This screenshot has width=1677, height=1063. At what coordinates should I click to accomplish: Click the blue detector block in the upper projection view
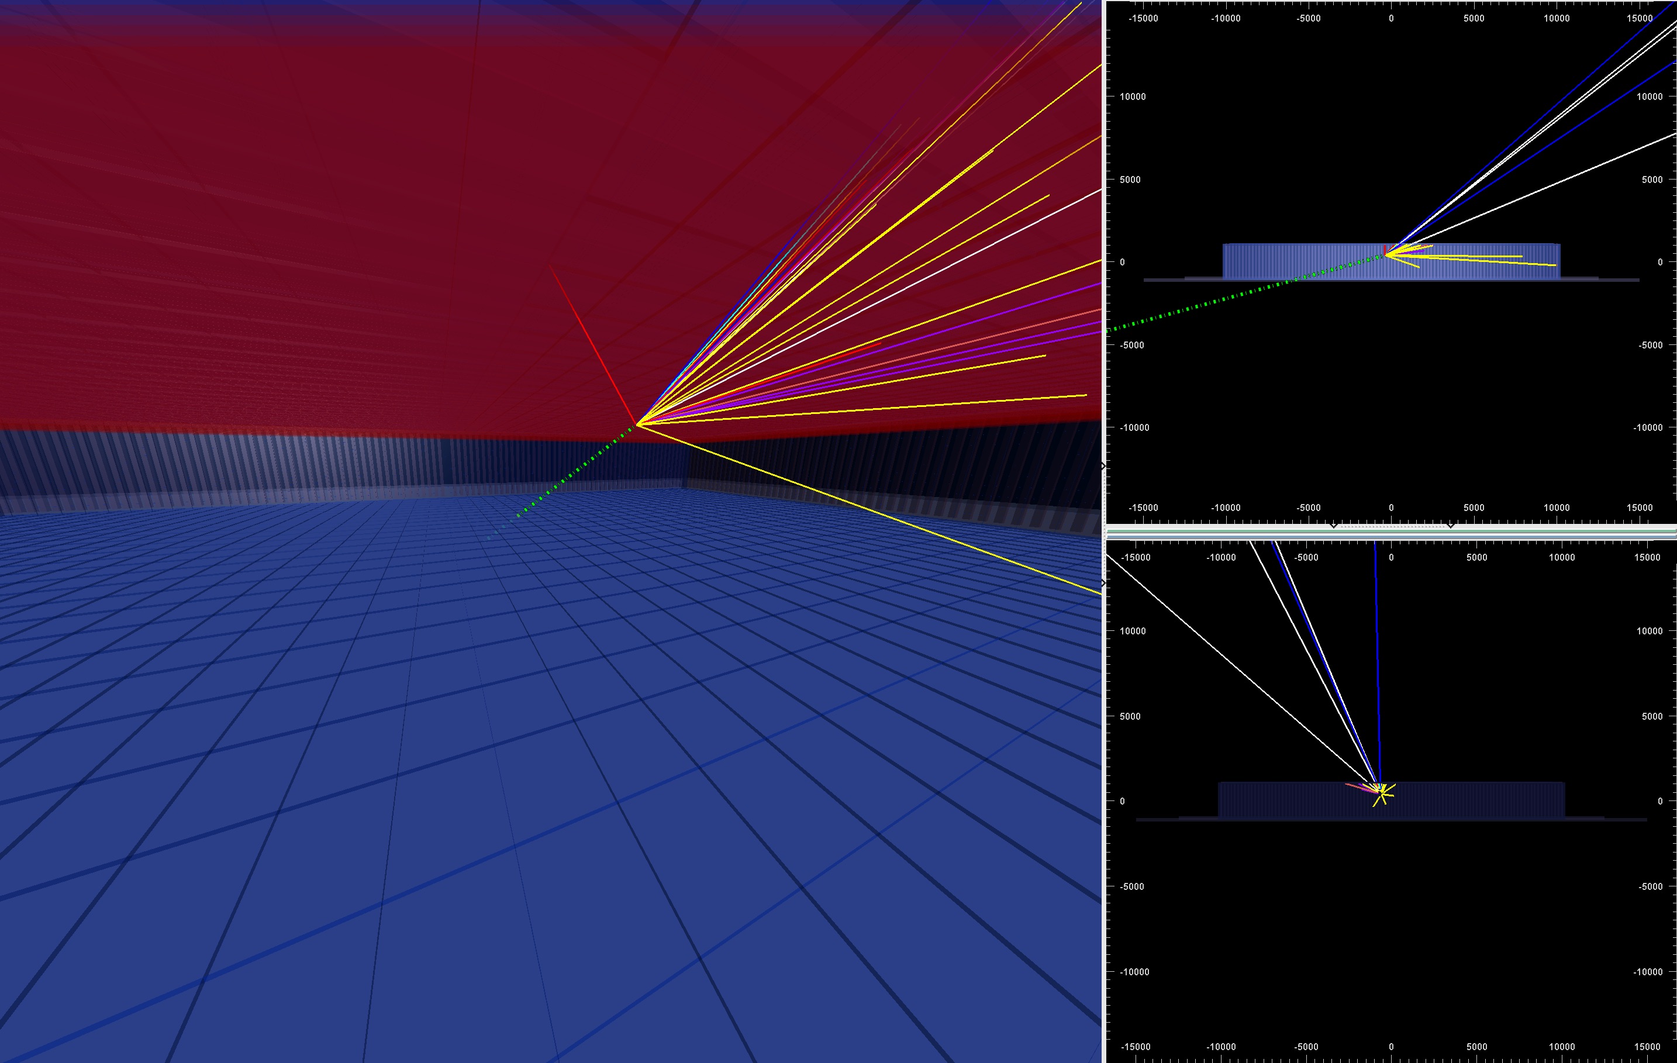[1392, 262]
